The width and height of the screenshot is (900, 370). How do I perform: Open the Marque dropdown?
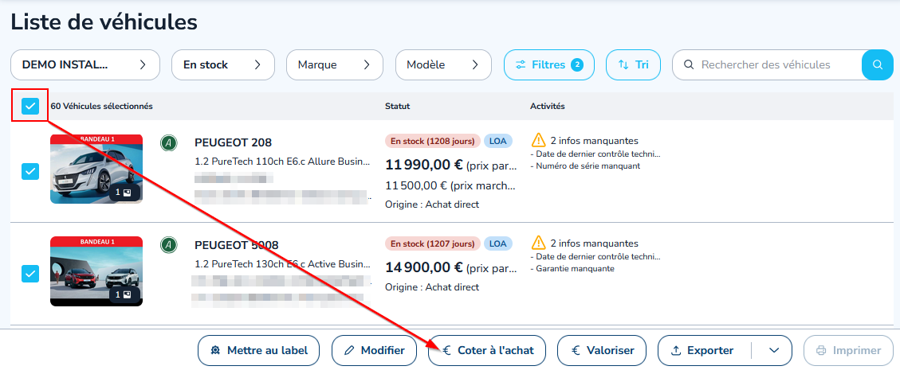(335, 64)
